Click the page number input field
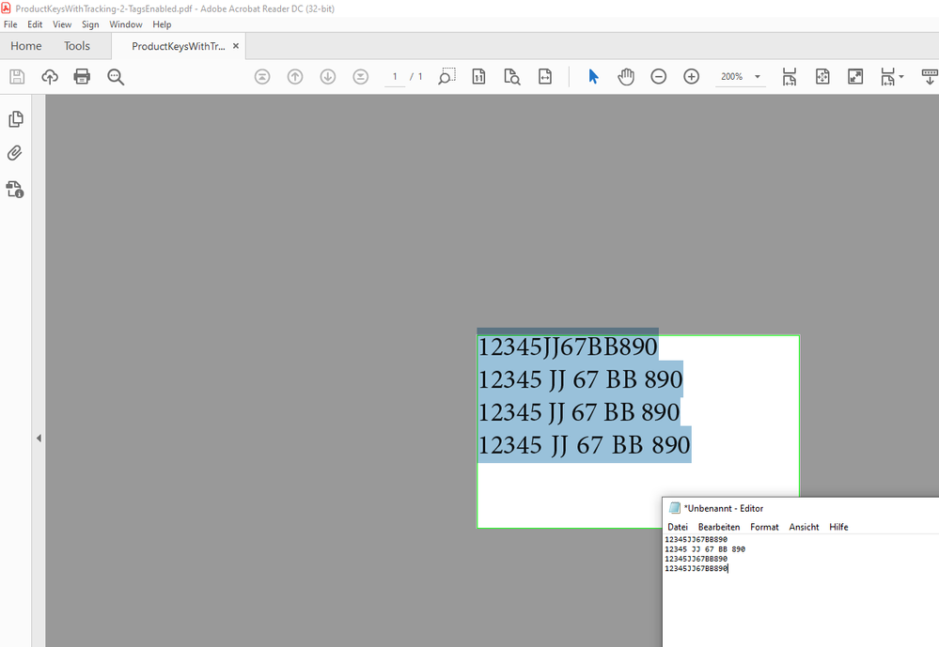The height and width of the screenshot is (647, 939). [x=395, y=76]
